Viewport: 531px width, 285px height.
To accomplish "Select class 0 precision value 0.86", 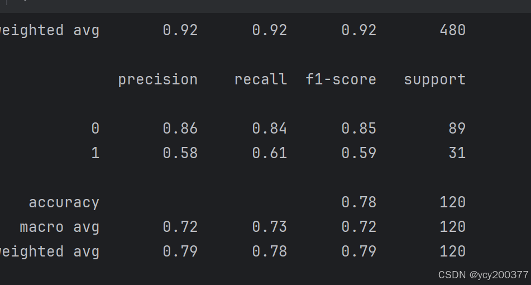I will [x=180, y=129].
